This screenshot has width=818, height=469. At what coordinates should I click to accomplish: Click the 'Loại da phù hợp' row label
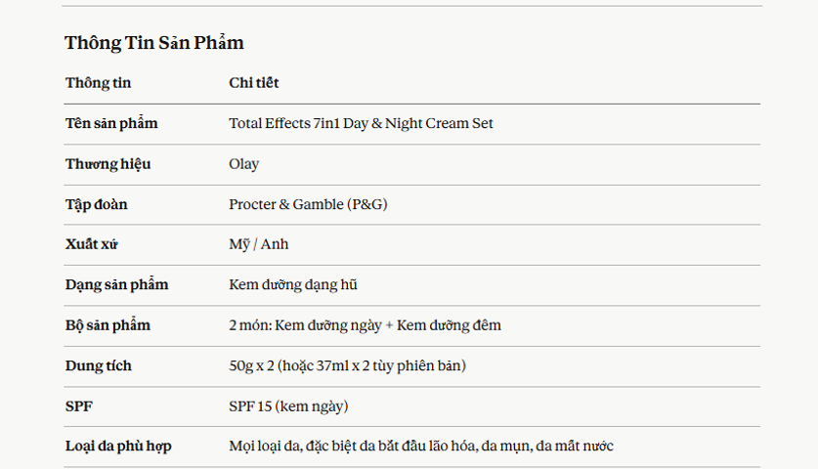pyautogui.click(x=118, y=447)
